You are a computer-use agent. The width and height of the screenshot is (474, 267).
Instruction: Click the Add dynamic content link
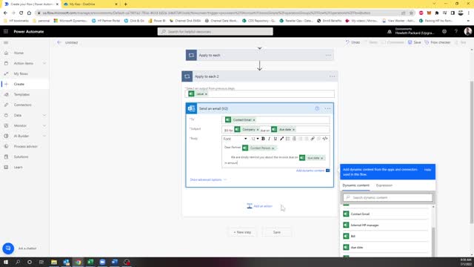310,171
